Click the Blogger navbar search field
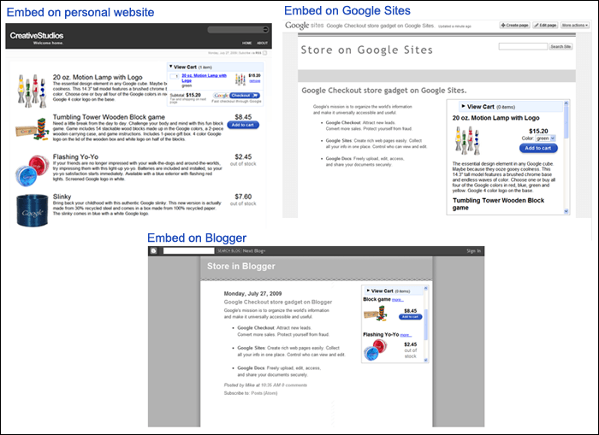Screen dimensions: 599x435 [x=189, y=250]
